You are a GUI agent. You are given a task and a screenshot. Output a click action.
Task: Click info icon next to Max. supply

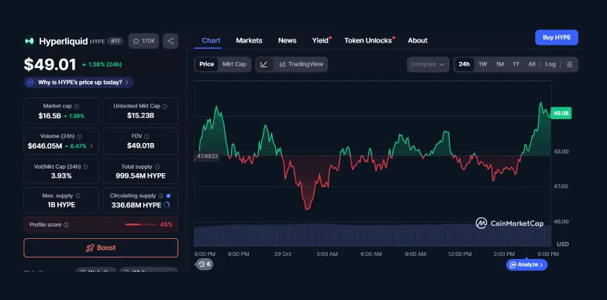pos(78,196)
